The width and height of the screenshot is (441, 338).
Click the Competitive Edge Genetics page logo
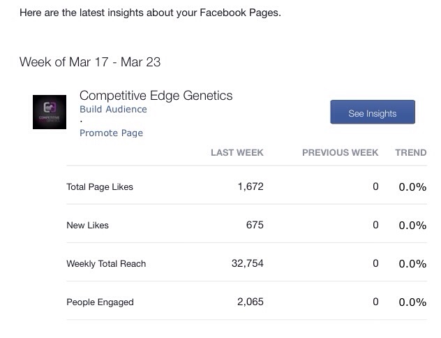point(50,112)
